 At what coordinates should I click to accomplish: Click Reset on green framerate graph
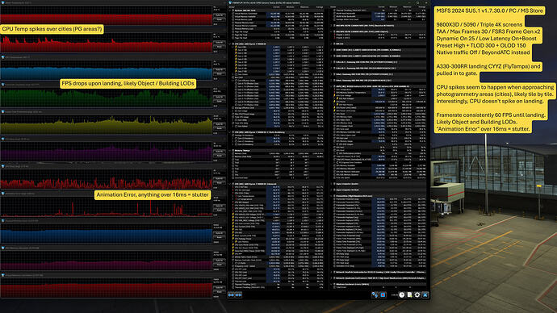[x=220, y=101]
